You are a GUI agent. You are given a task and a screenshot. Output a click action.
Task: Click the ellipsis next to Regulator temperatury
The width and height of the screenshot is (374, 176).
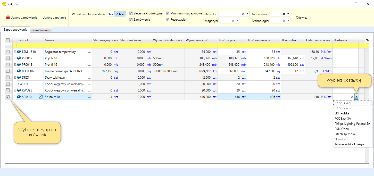(89, 52)
